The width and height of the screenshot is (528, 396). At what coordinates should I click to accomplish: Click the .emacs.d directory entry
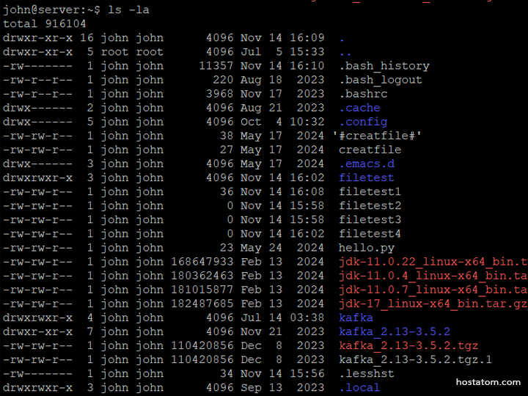click(366, 164)
